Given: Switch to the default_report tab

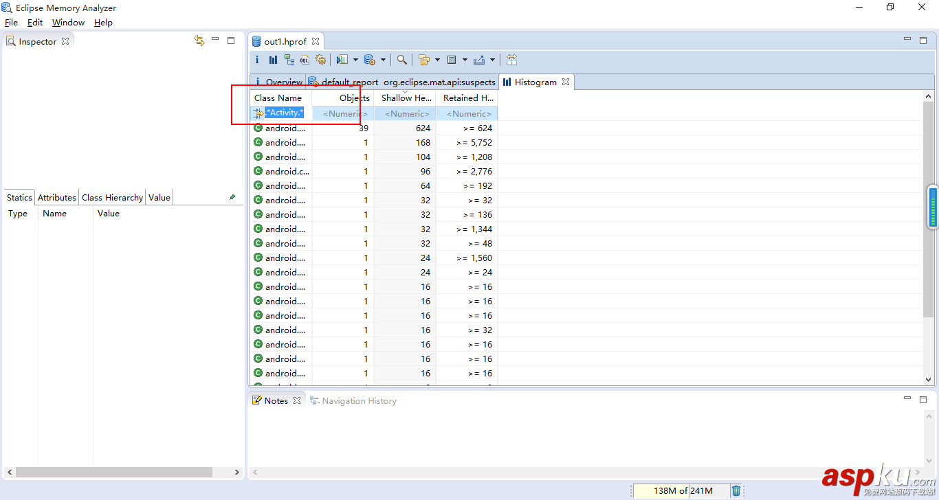Looking at the screenshot, I should [x=349, y=82].
